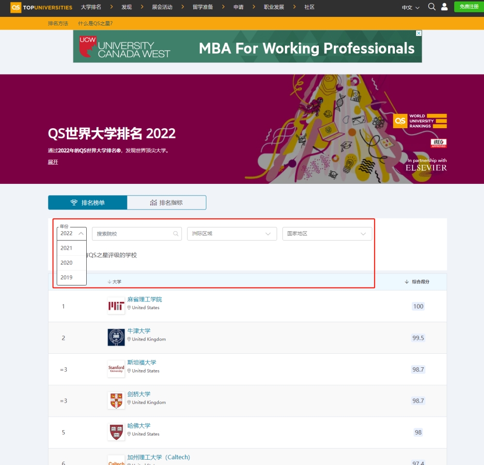Click the MIT logo thumbnail
This screenshot has height=465, width=484.
coord(116,306)
